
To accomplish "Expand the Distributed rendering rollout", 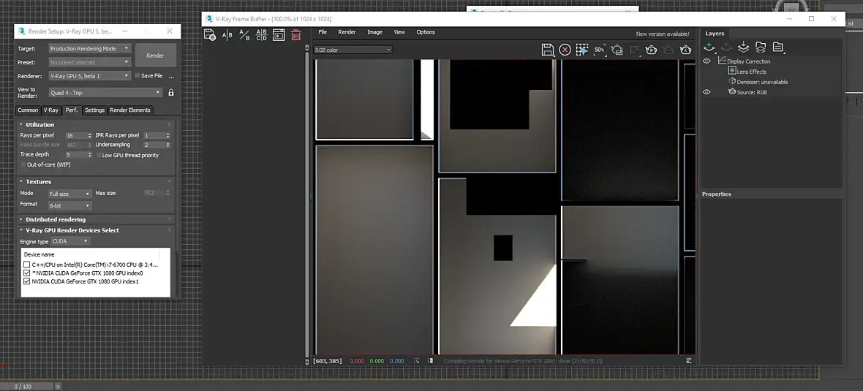I will 55,219.
